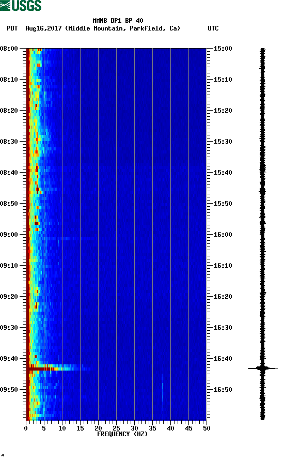
Task: Click the 0 Hz frequency axis label
Action: (26, 428)
